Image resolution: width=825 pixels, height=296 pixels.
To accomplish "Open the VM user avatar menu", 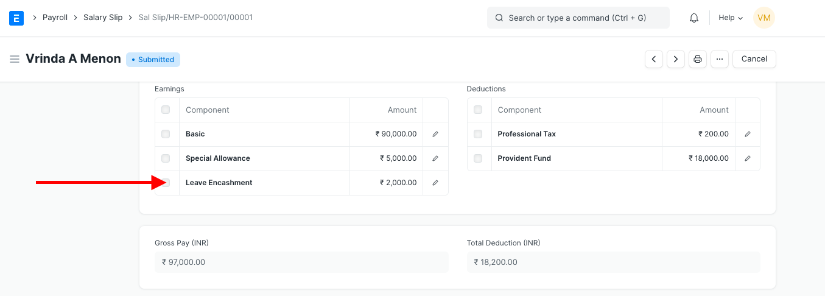I will 764,18.
